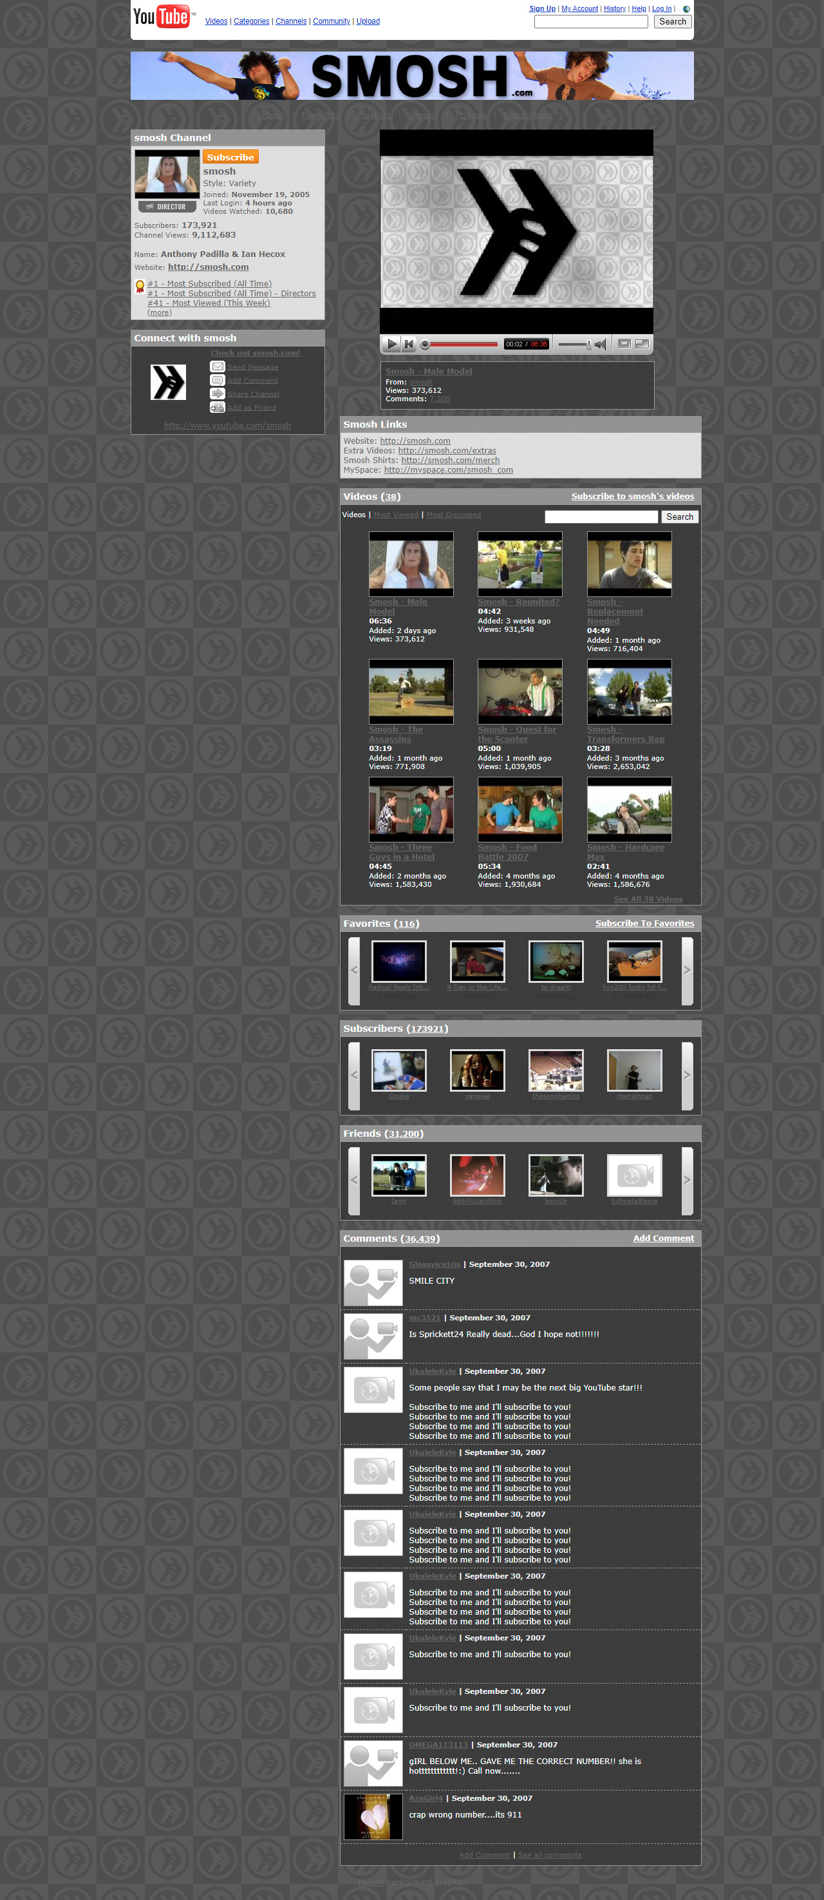Open Smosh - Transformers Rap thumbnail
The width and height of the screenshot is (824, 1900).
[x=629, y=692]
